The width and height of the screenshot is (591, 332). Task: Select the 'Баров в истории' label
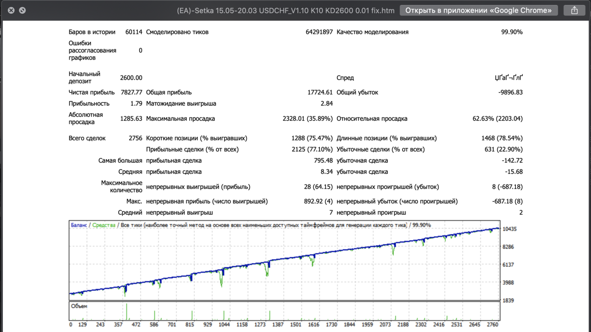(92, 32)
